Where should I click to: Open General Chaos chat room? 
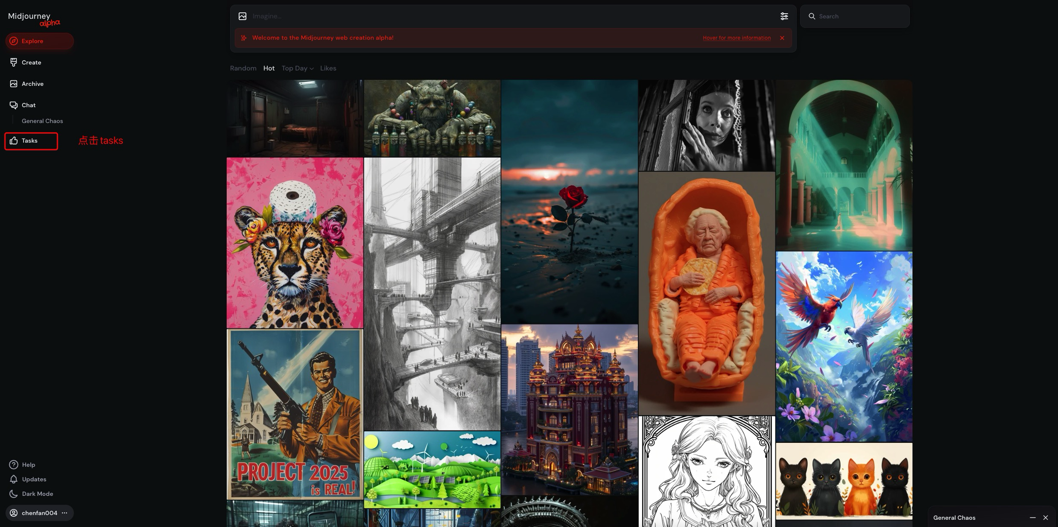pyautogui.click(x=42, y=121)
